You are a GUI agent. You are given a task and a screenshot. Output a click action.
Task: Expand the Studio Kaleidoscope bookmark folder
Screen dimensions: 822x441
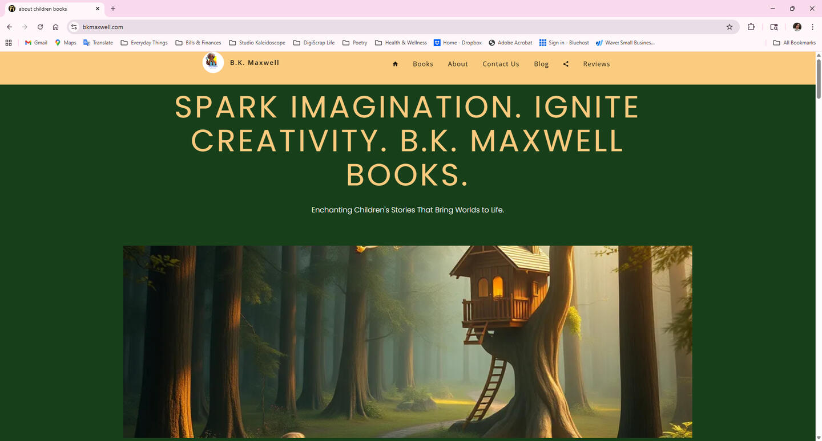point(257,43)
